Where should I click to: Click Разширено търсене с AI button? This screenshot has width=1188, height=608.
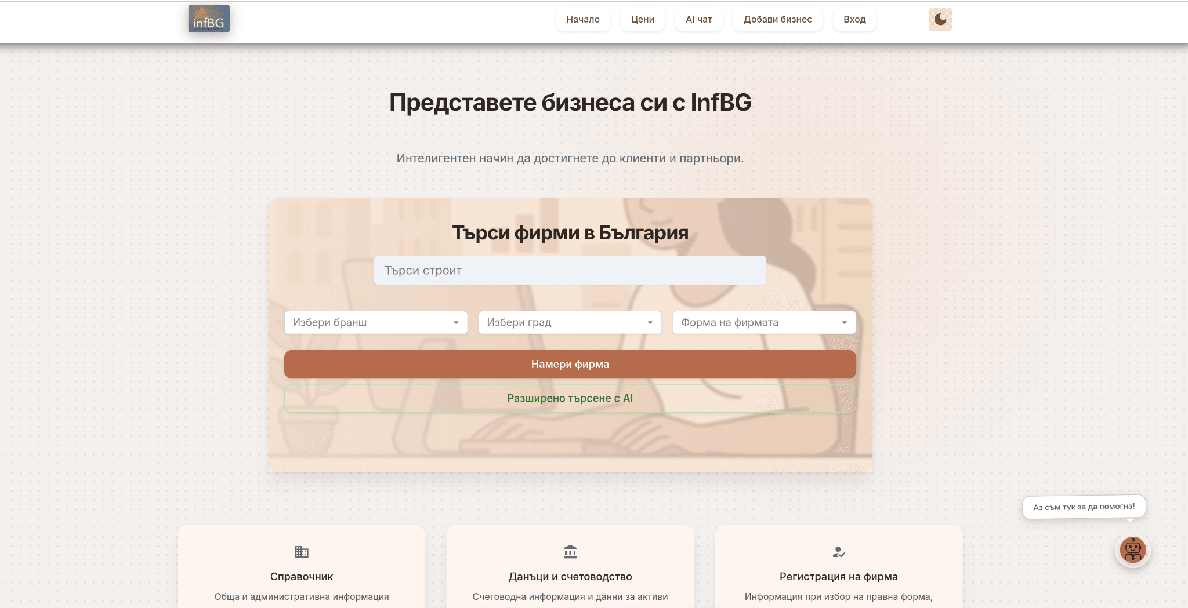click(x=570, y=398)
